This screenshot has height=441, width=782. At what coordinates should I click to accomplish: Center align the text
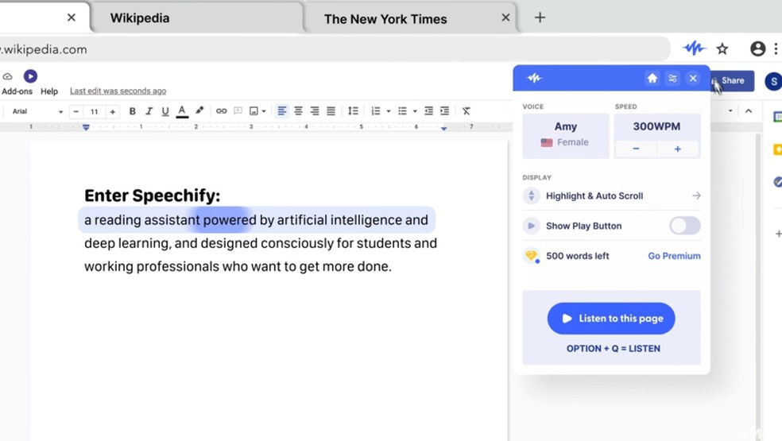298,111
